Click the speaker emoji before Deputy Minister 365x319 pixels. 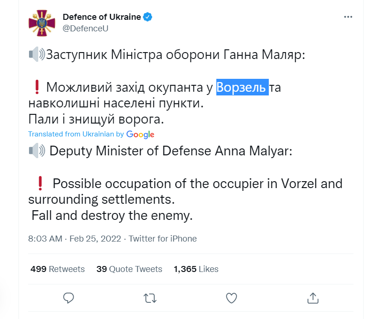tap(36, 151)
